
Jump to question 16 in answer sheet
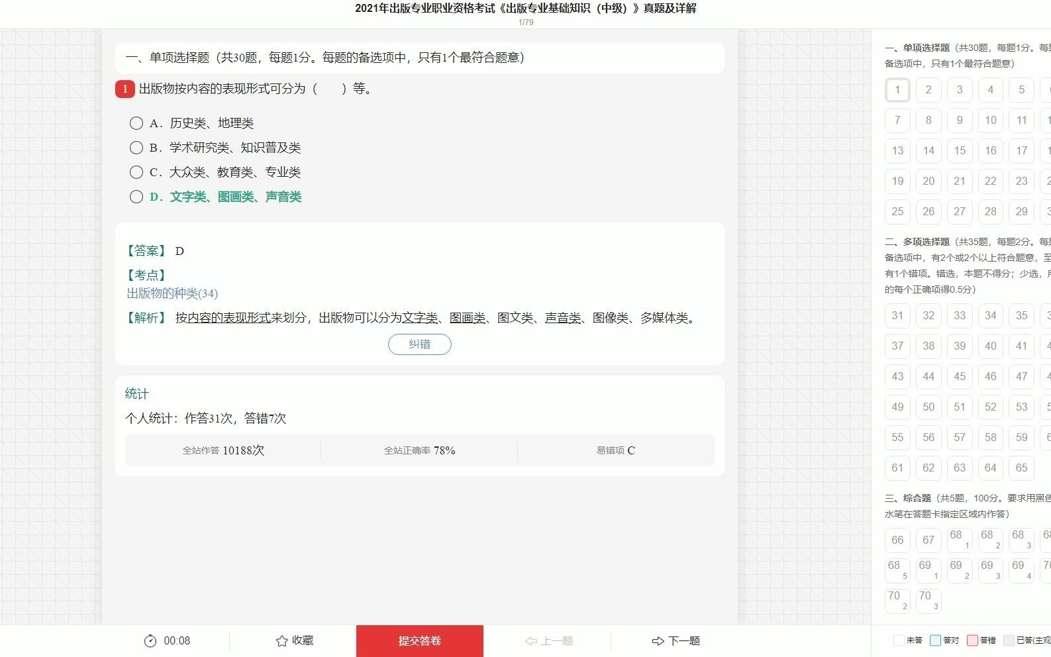[x=991, y=151]
